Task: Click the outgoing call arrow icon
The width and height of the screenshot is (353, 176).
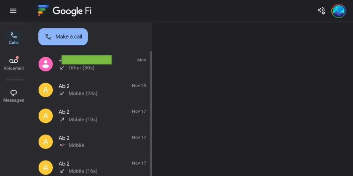Action: tap(62, 120)
